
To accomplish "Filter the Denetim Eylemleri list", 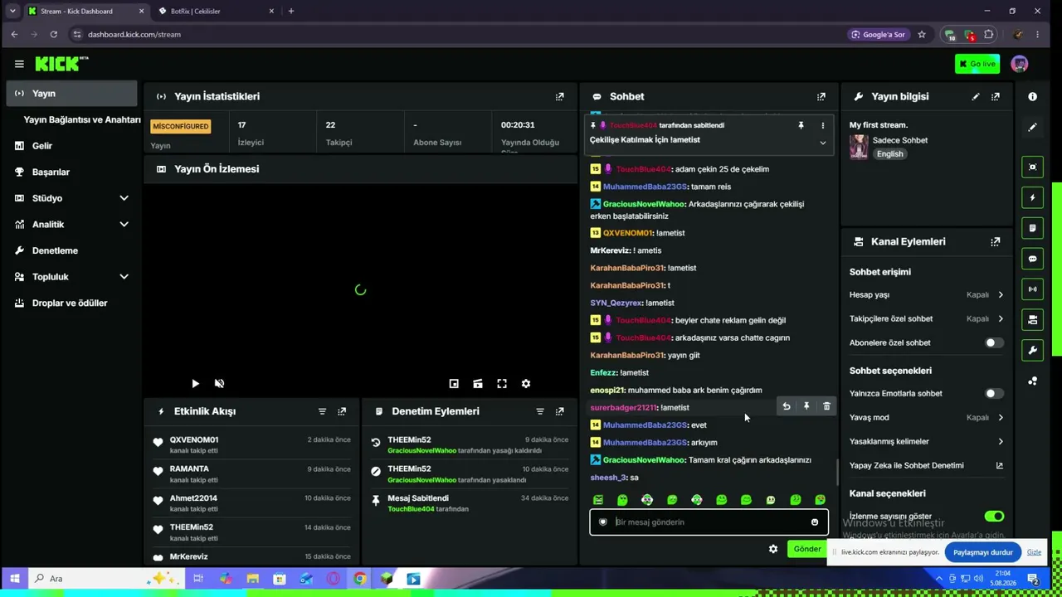I will [x=540, y=411].
